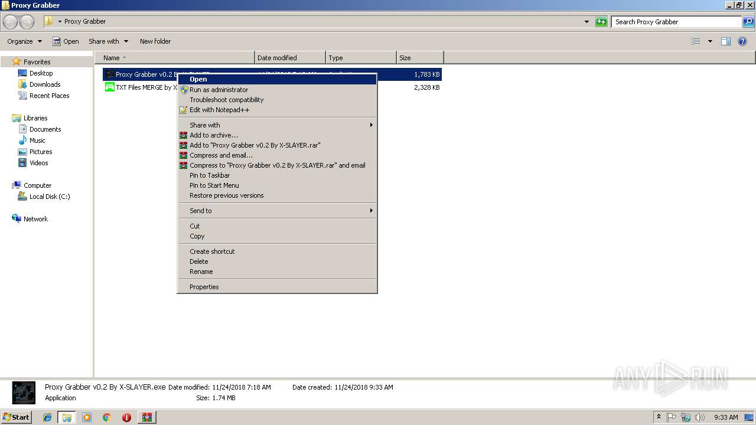
Task: Choose Troubleshoot compatibility
Action: [277, 100]
